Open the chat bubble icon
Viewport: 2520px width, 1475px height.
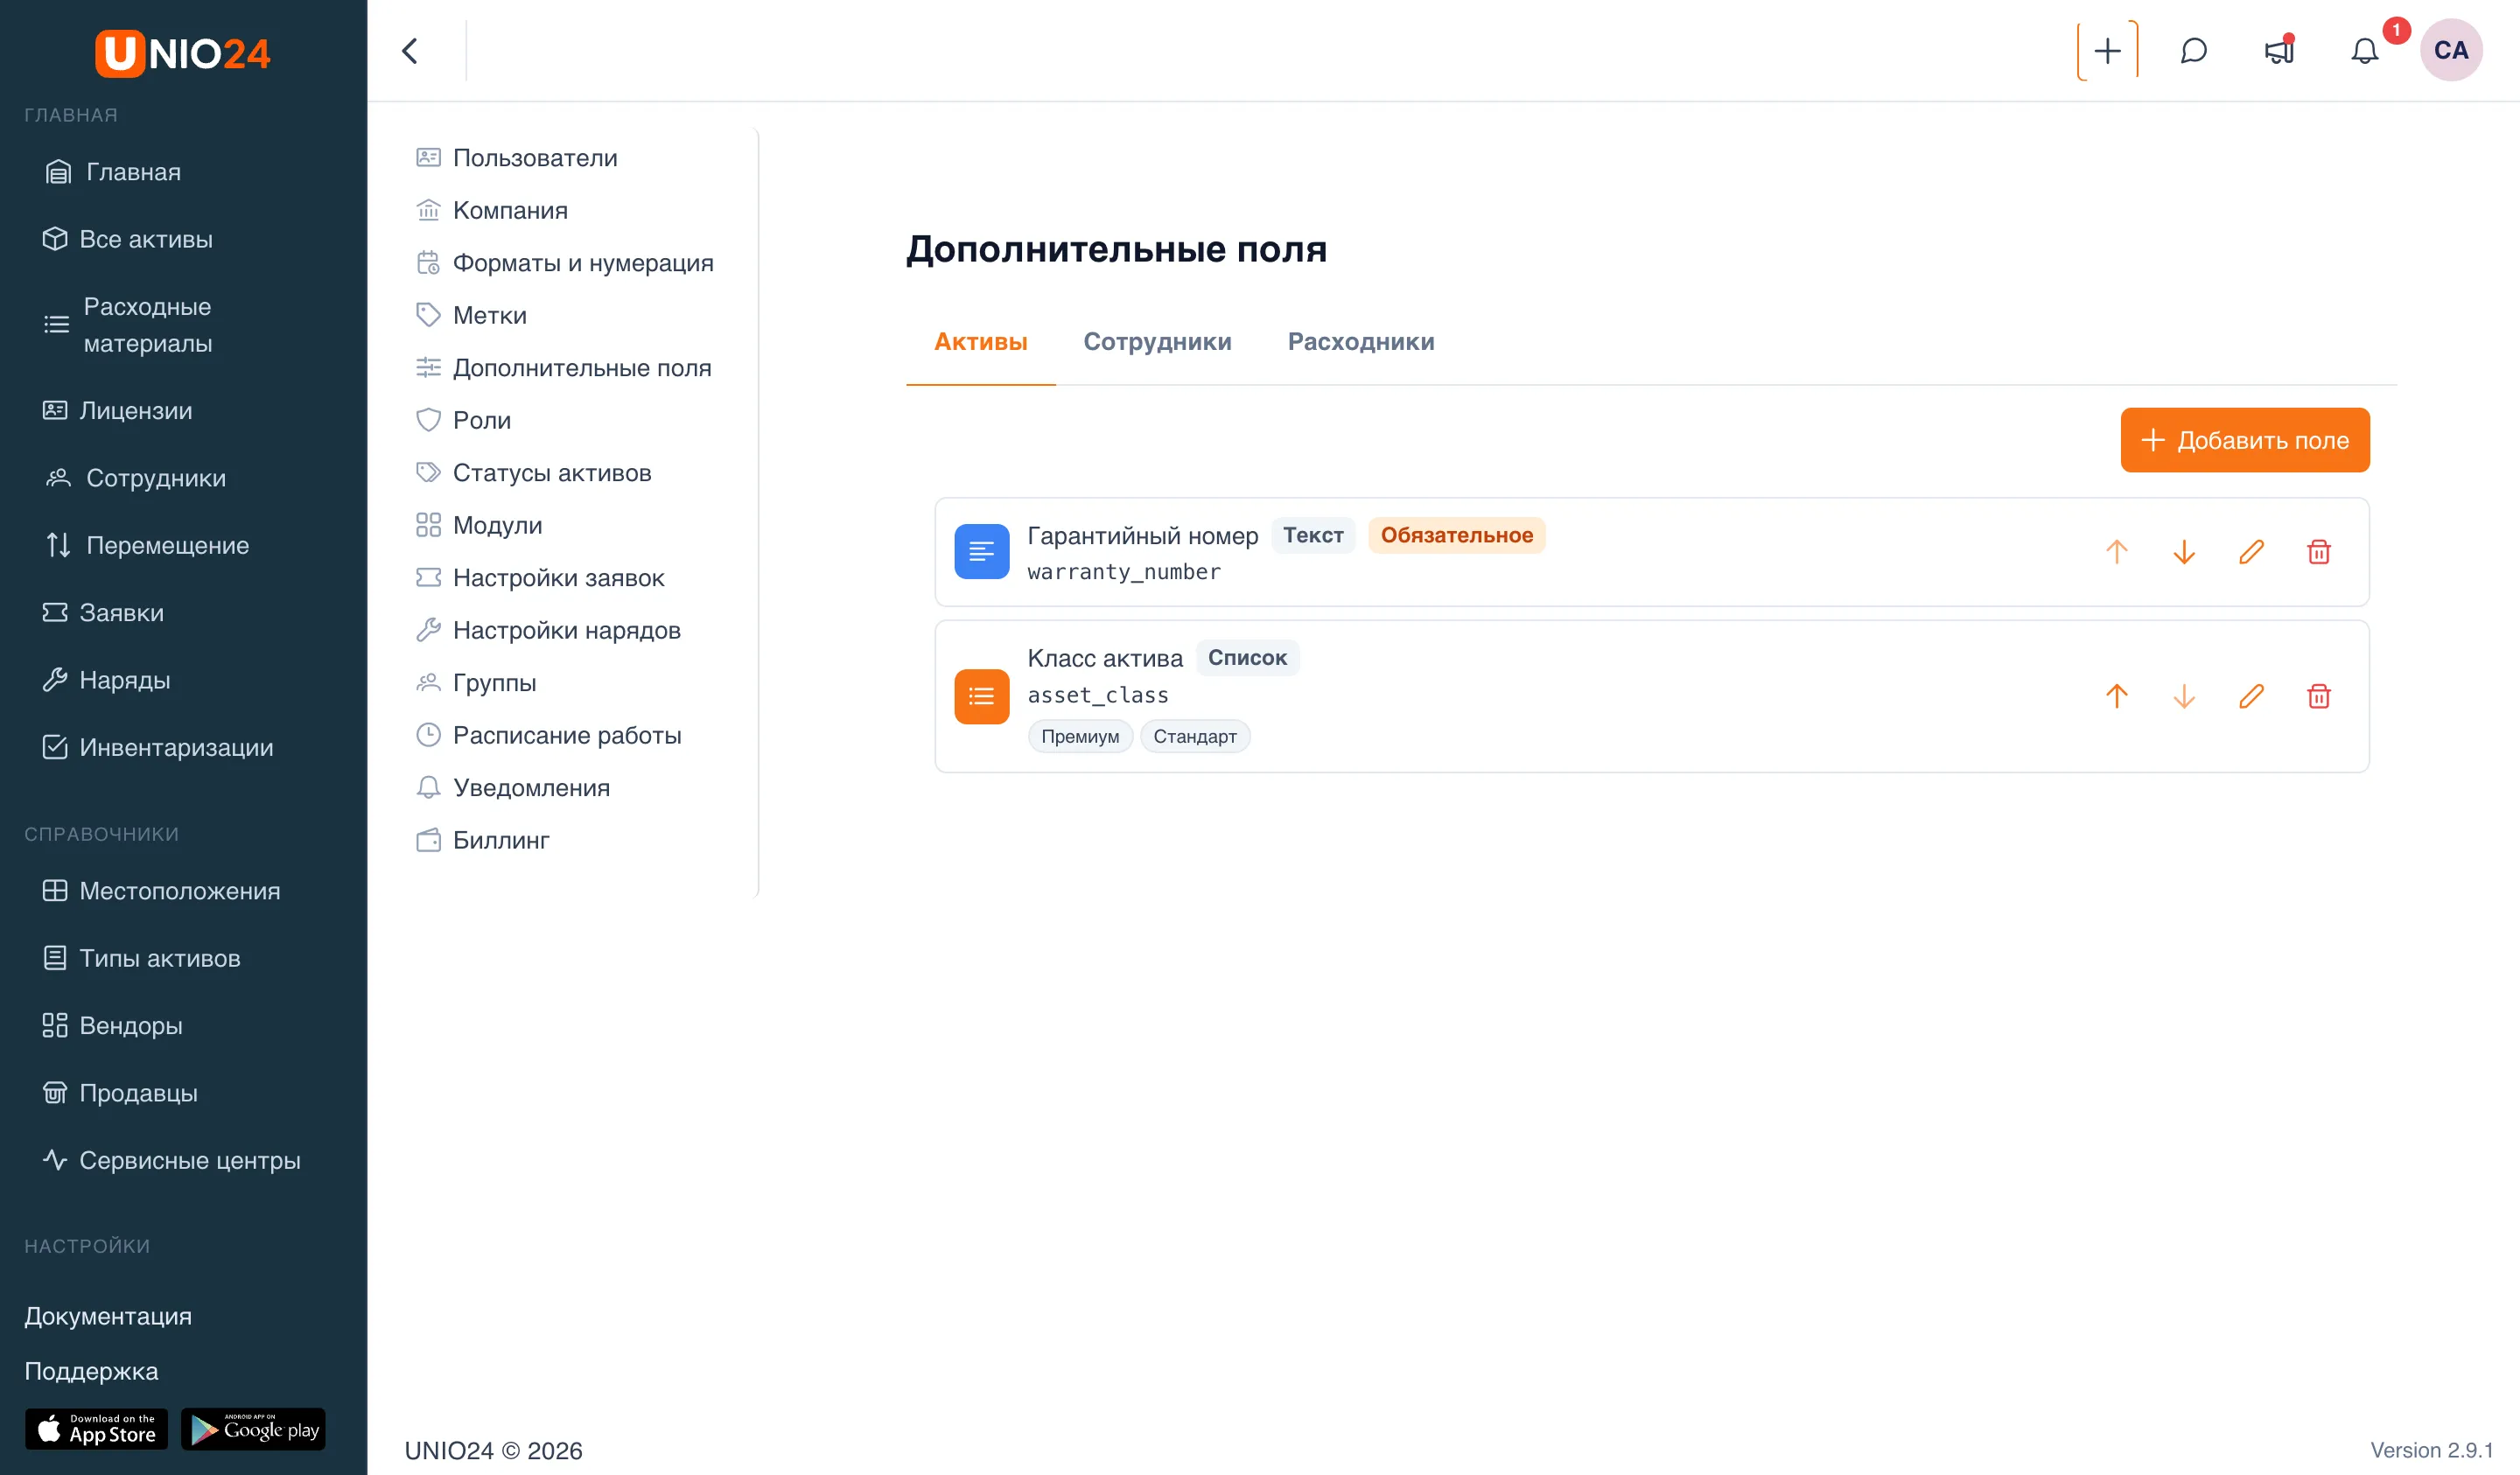(2193, 50)
